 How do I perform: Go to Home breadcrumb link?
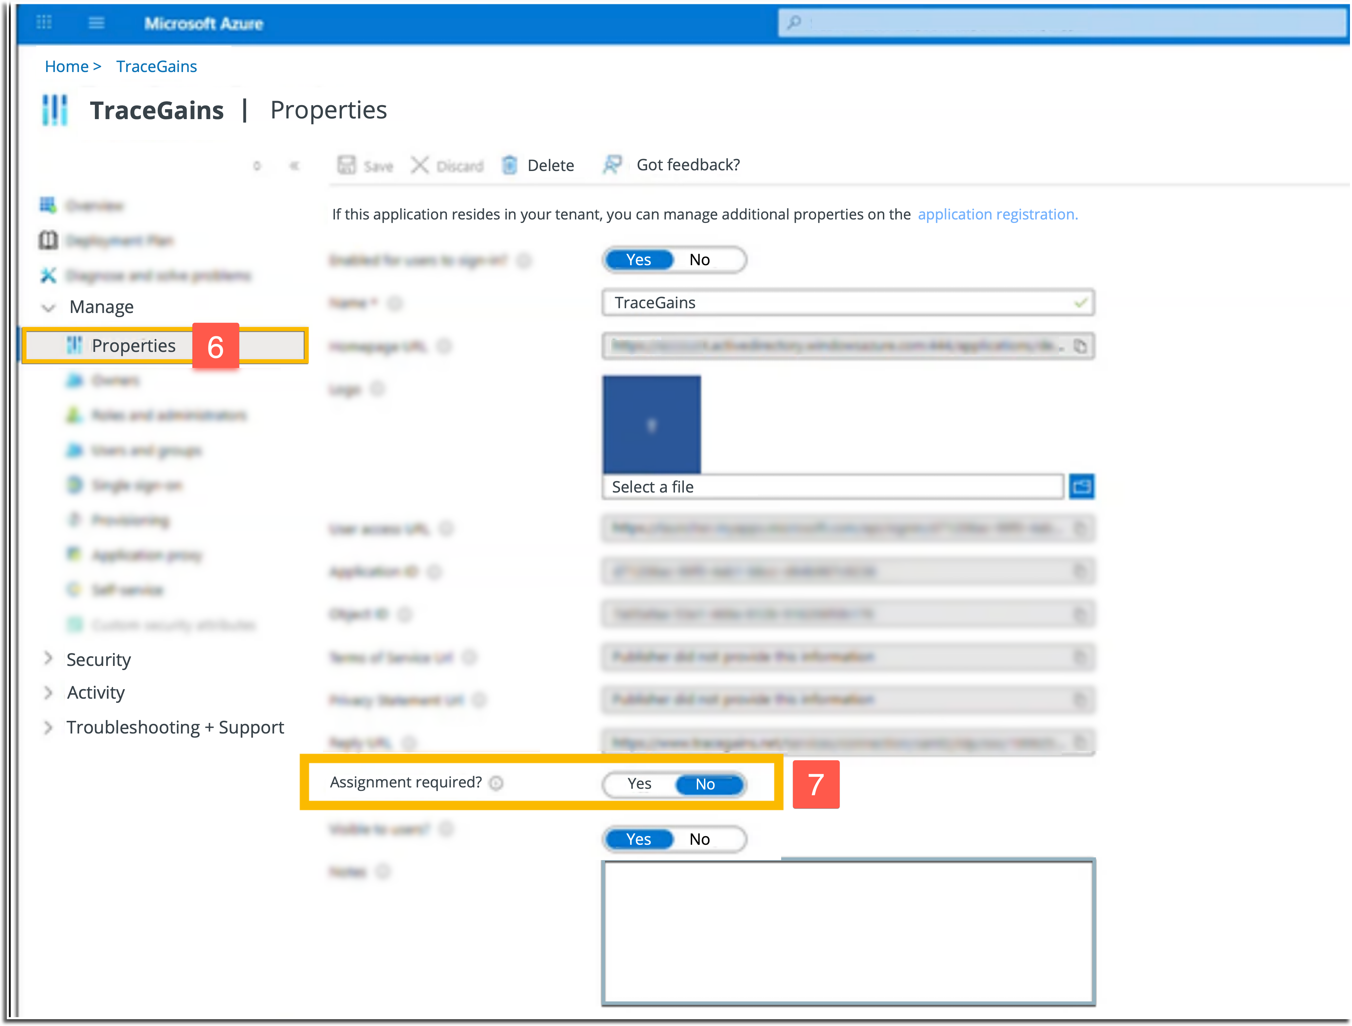tap(67, 67)
